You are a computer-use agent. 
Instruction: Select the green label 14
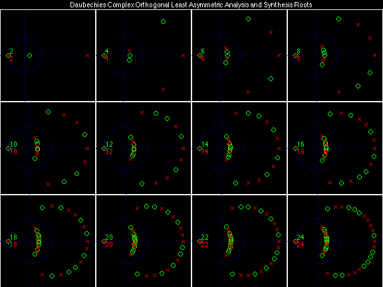pyautogui.click(x=205, y=144)
